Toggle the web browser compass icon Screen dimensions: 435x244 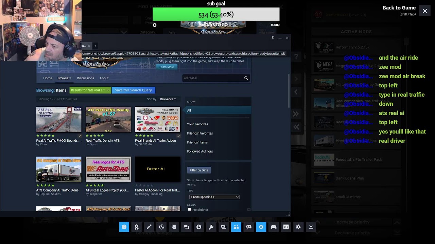tap(261, 227)
